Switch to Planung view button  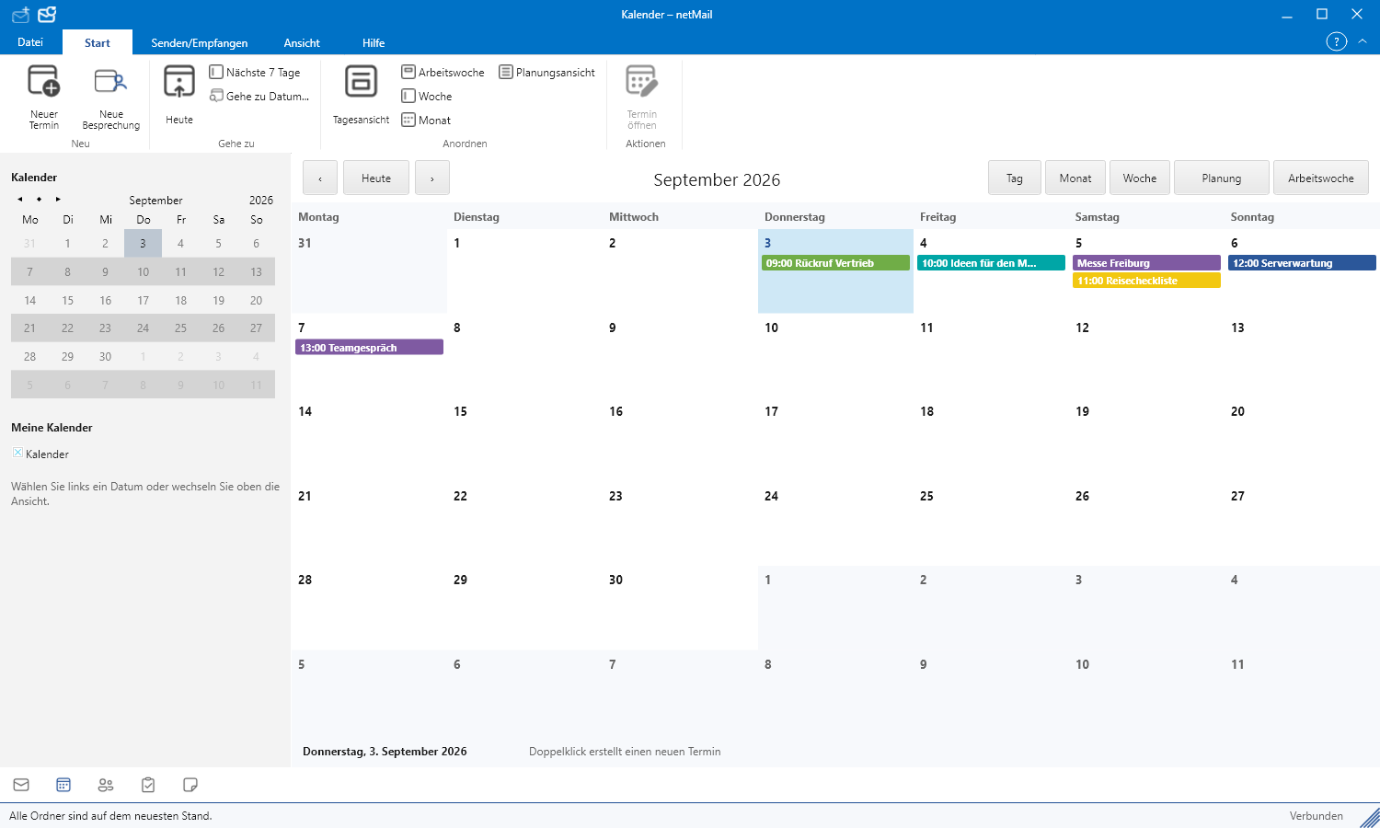1222,178
